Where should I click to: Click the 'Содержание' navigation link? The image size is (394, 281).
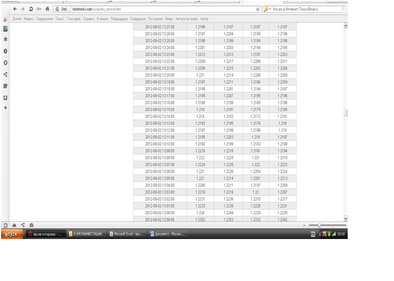[x=45, y=19]
